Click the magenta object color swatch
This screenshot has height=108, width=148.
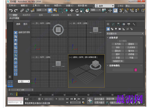tap(136, 70)
